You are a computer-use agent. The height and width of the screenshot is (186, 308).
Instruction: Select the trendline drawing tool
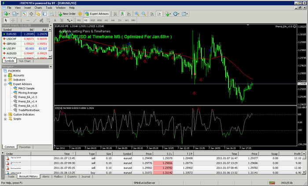coord(35,20)
